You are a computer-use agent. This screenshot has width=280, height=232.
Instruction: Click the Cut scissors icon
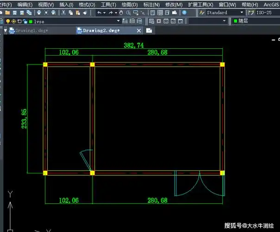[63, 13]
